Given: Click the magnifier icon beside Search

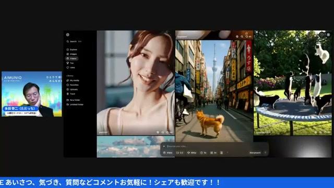Looking at the screenshot, I should click(x=68, y=42).
